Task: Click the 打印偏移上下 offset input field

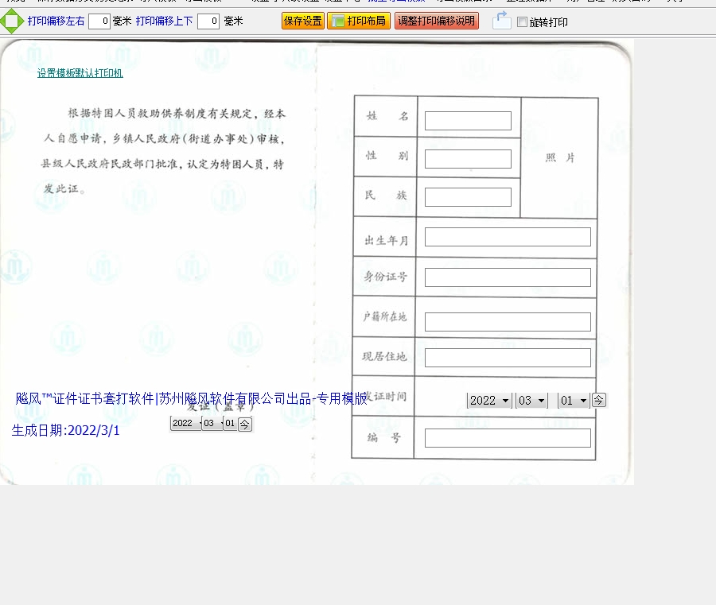Action: click(x=208, y=21)
